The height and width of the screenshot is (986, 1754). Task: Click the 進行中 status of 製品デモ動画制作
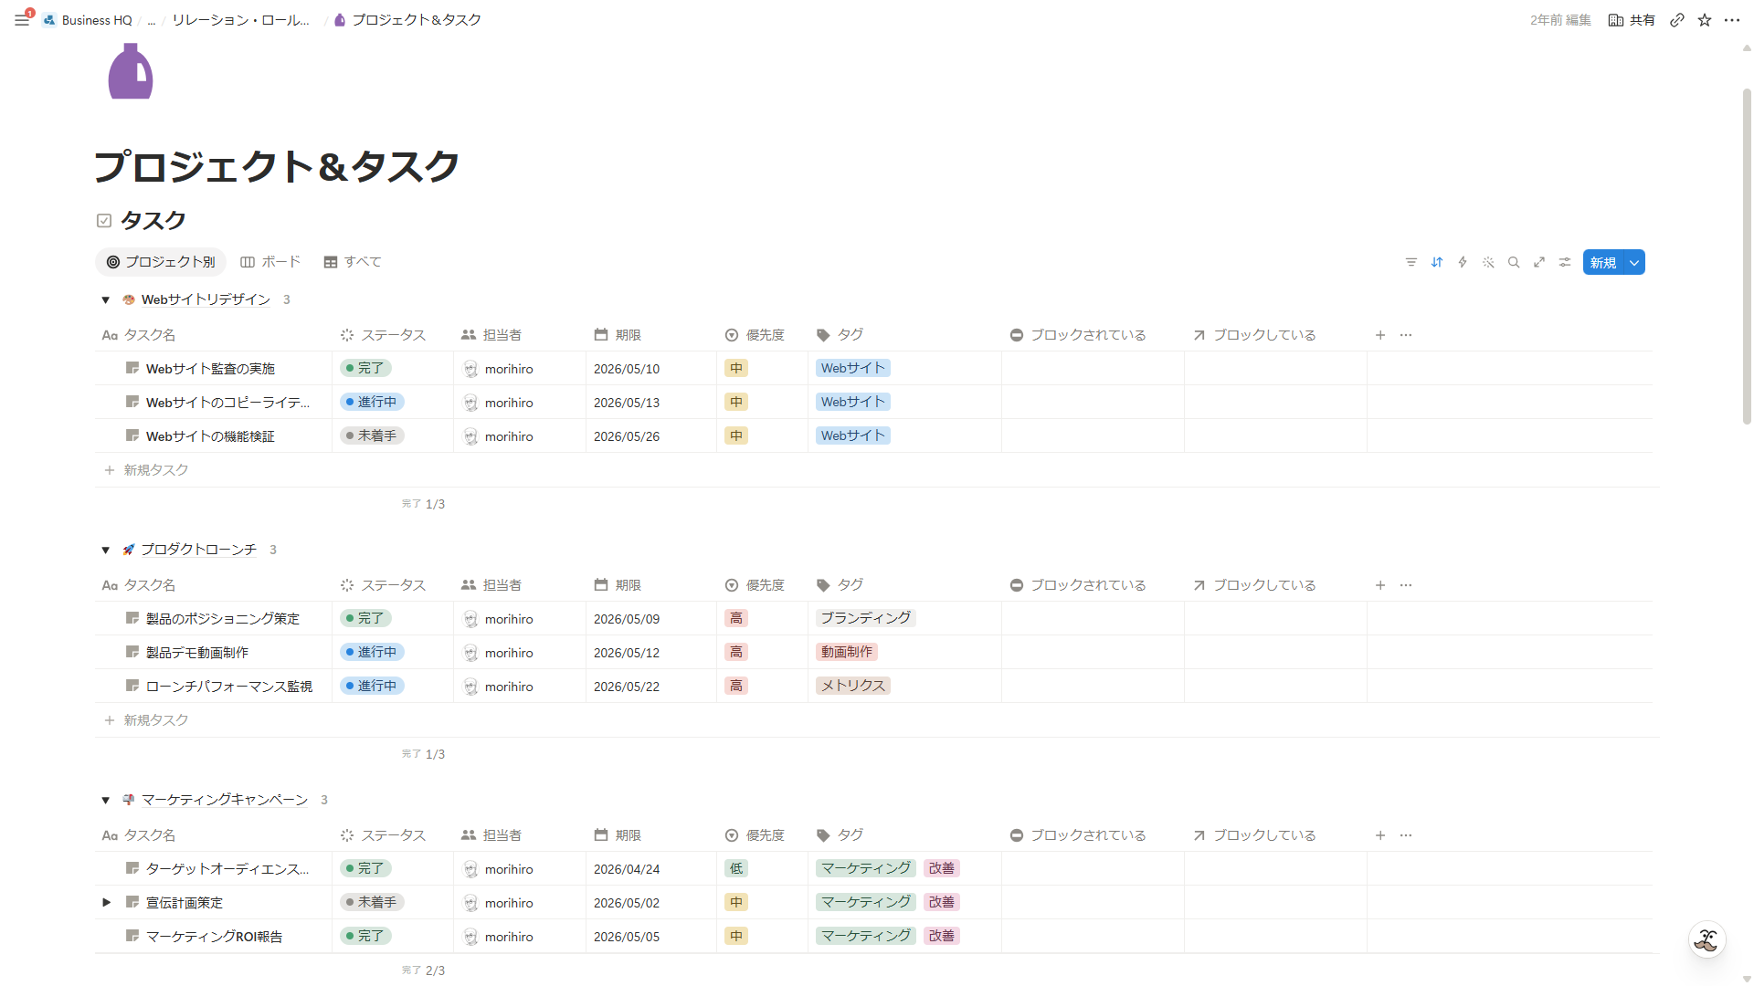(372, 652)
